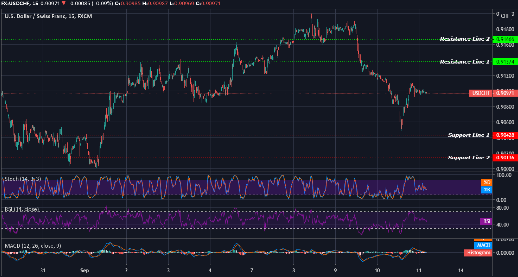This screenshot has height=277, width=518.
Task: Click date 11 on the time axis
Action: click(419, 270)
